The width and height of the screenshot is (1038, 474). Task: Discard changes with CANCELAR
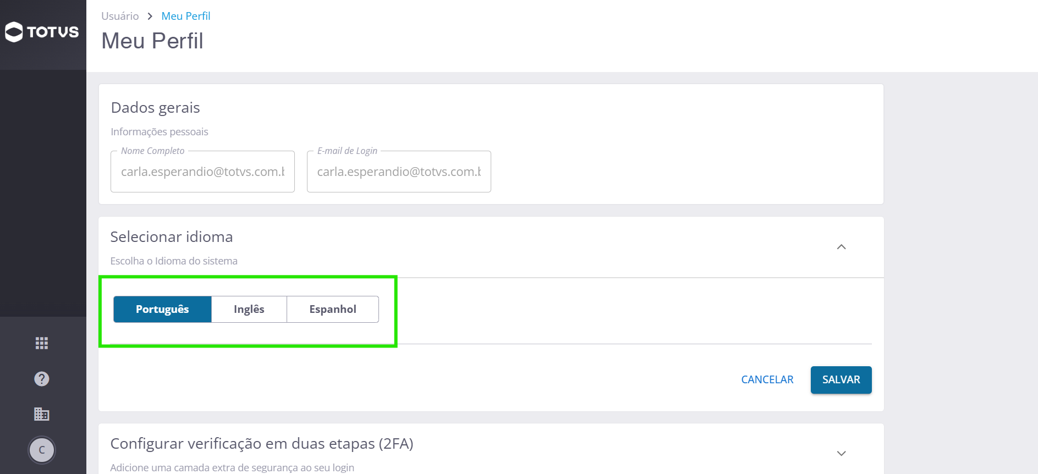[x=767, y=380]
